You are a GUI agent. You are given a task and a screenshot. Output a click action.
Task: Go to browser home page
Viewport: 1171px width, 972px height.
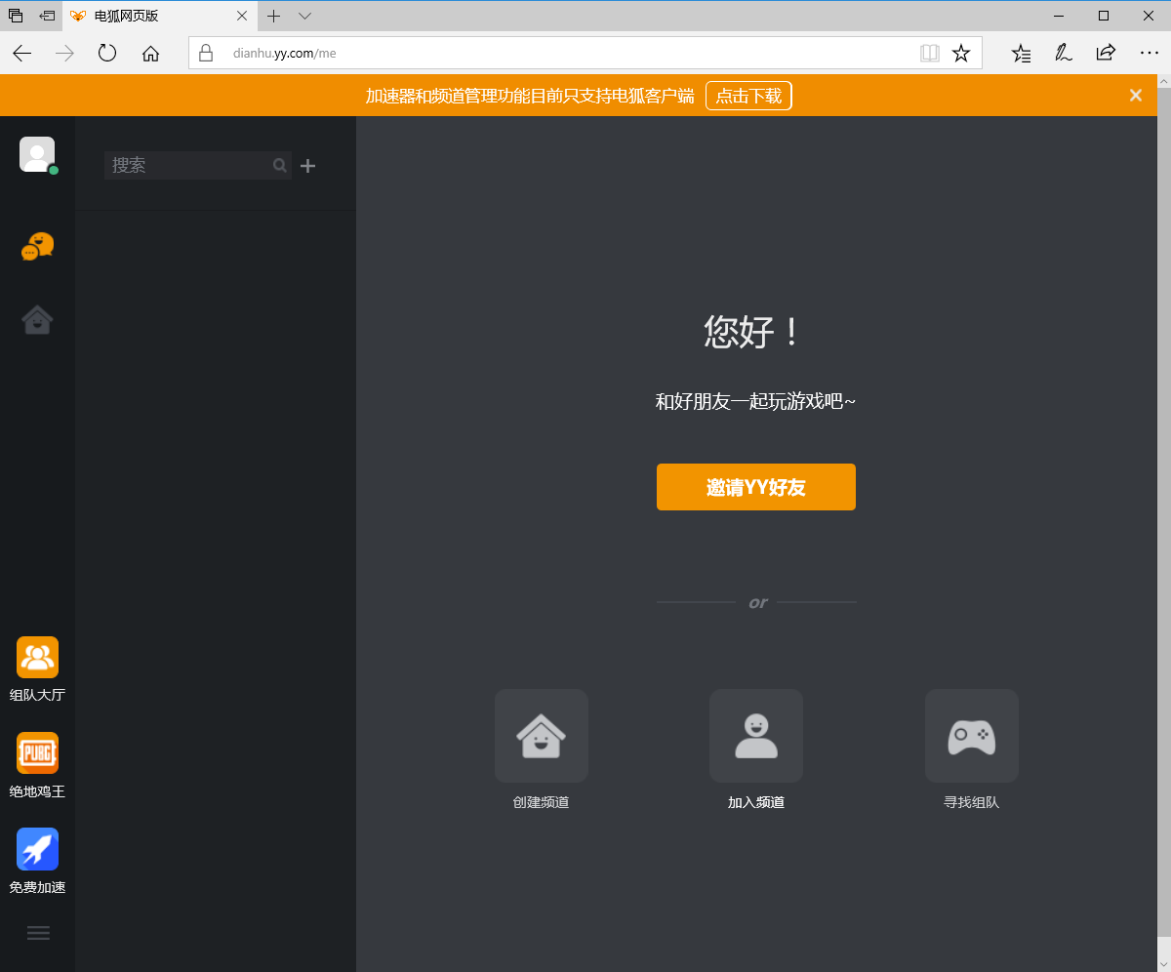tap(150, 54)
